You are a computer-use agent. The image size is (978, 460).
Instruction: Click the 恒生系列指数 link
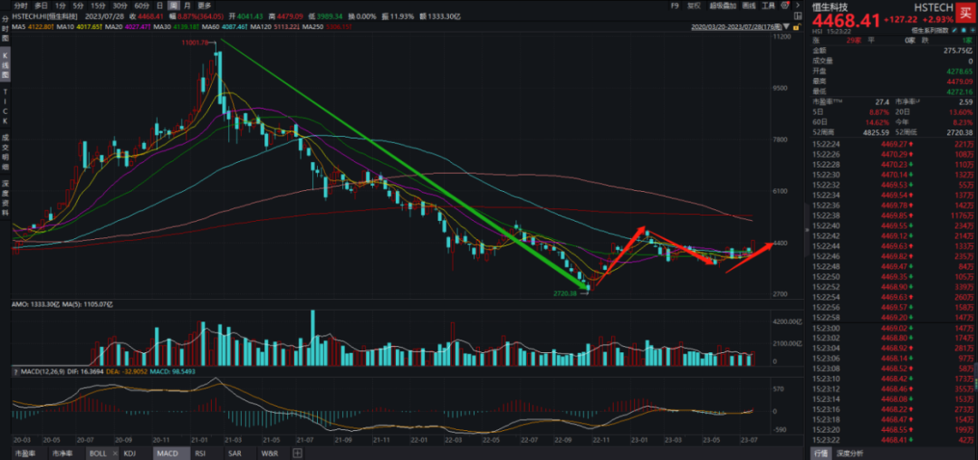point(930,30)
